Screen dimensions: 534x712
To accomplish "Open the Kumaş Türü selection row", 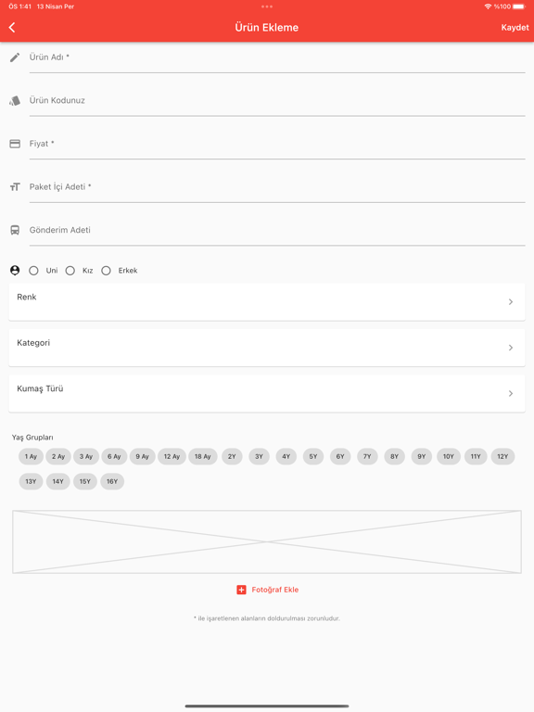I will (267, 394).
